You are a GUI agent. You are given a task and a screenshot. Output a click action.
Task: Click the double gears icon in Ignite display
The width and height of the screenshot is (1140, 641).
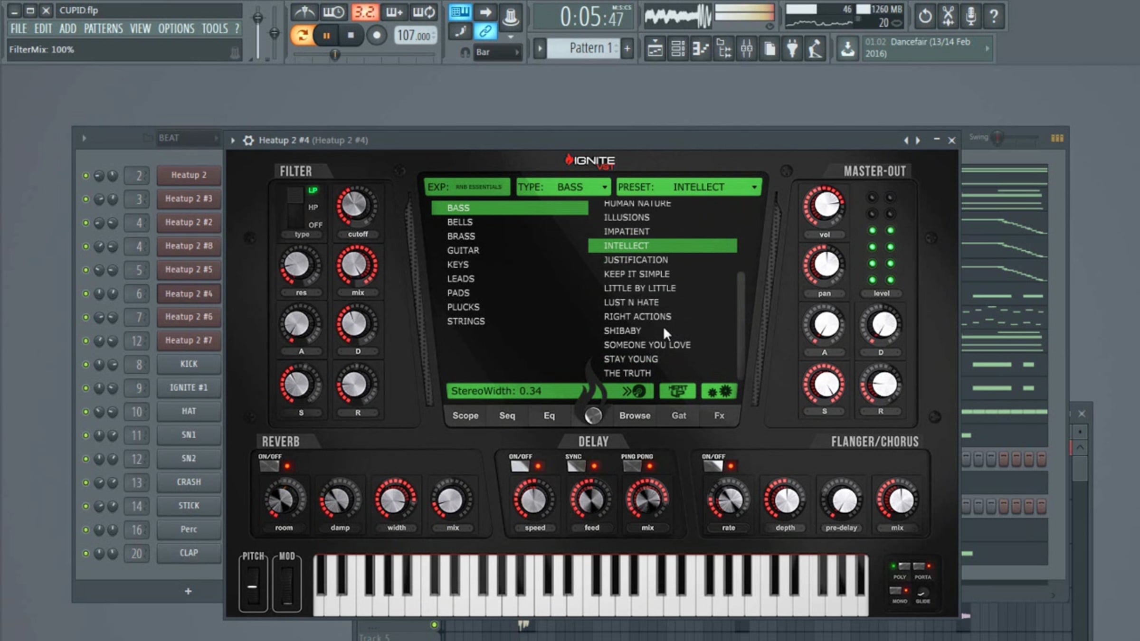719,391
